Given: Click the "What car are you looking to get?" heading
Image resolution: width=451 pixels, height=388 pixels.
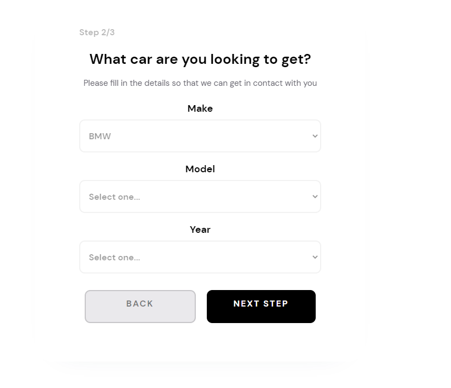Looking at the screenshot, I should click(200, 59).
